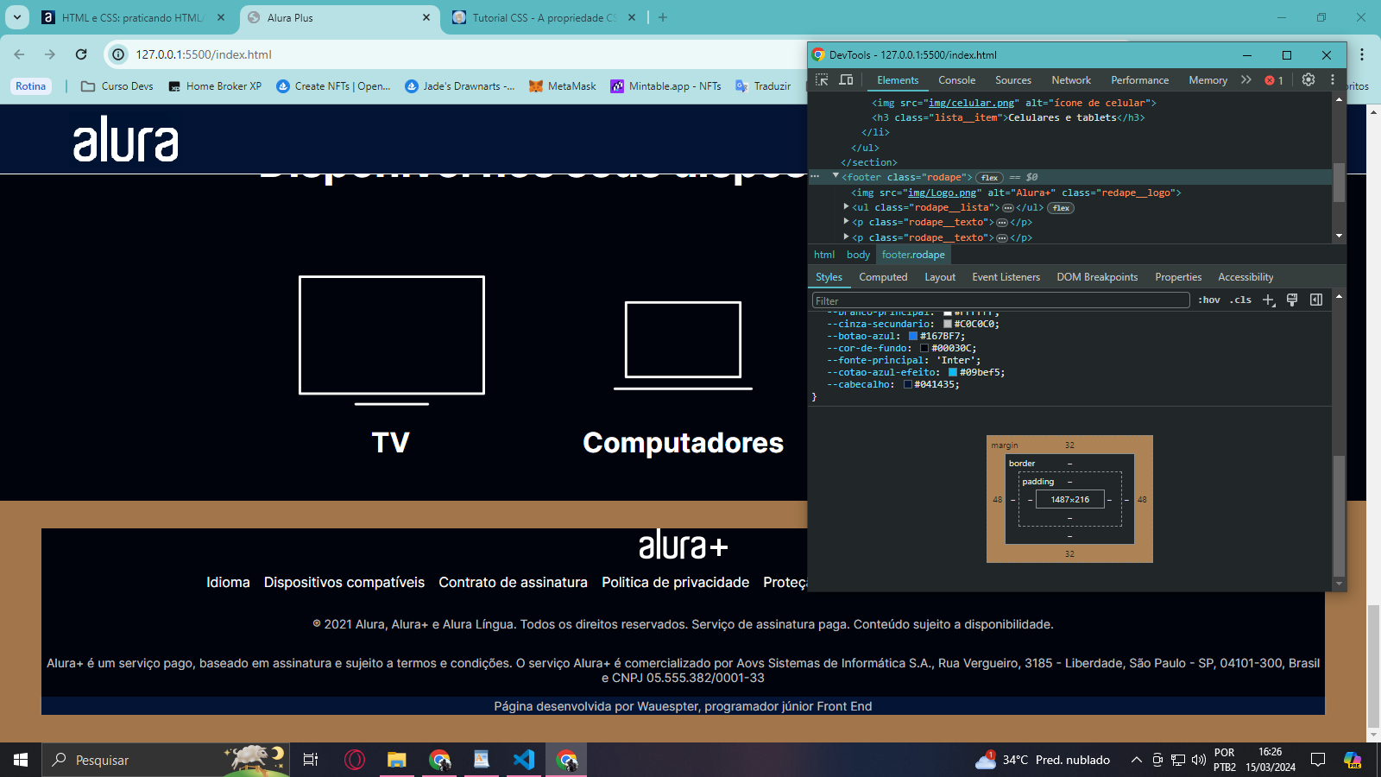
Task: Go back in Chrome browser
Action: pyautogui.click(x=19, y=54)
